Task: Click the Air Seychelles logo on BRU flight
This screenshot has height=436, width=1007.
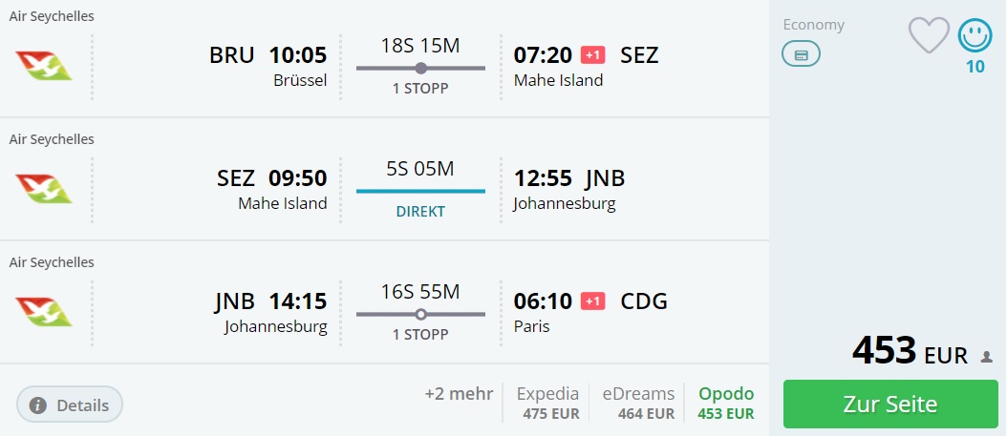Action: click(x=44, y=66)
